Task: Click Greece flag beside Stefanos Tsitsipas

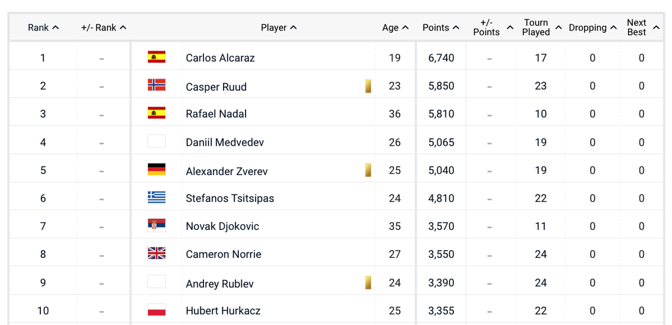Action: click(x=156, y=198)
